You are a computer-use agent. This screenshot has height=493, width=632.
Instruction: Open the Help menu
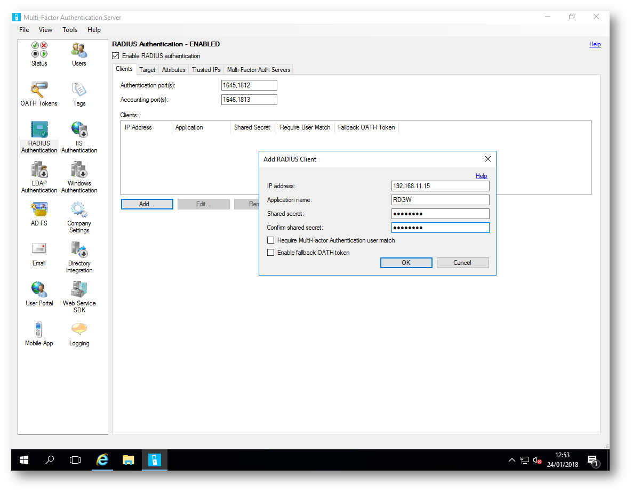click(94, 30)
